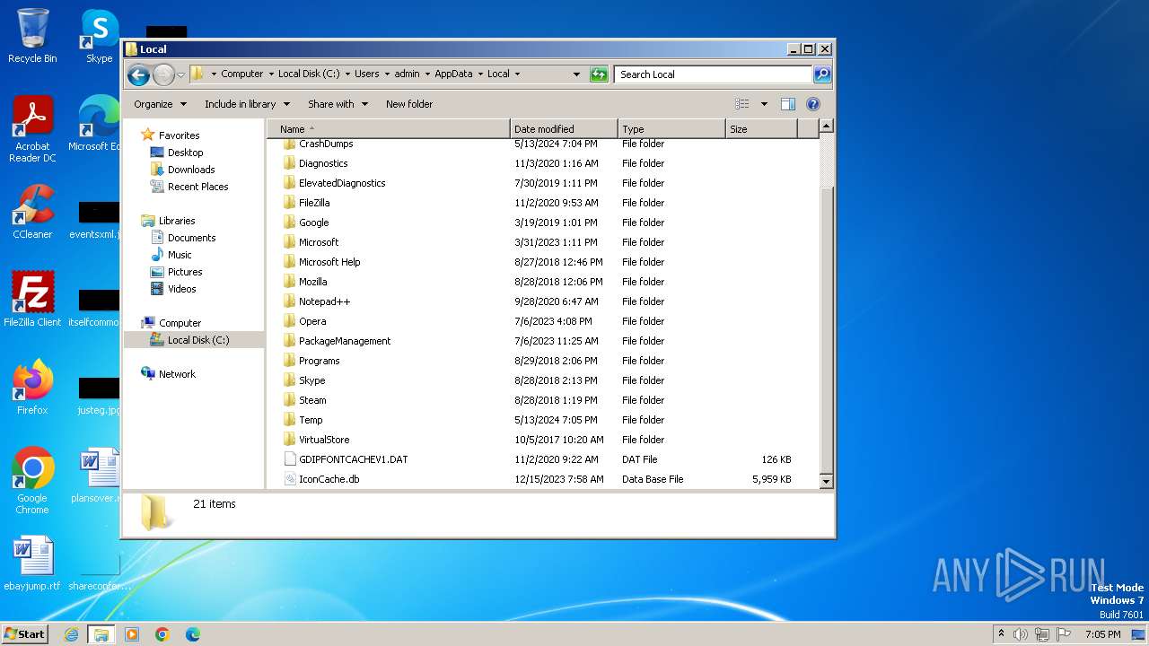Screen dimensions: 1149x646
Task: Open the Help question mark icon
Action: (813, 104)
